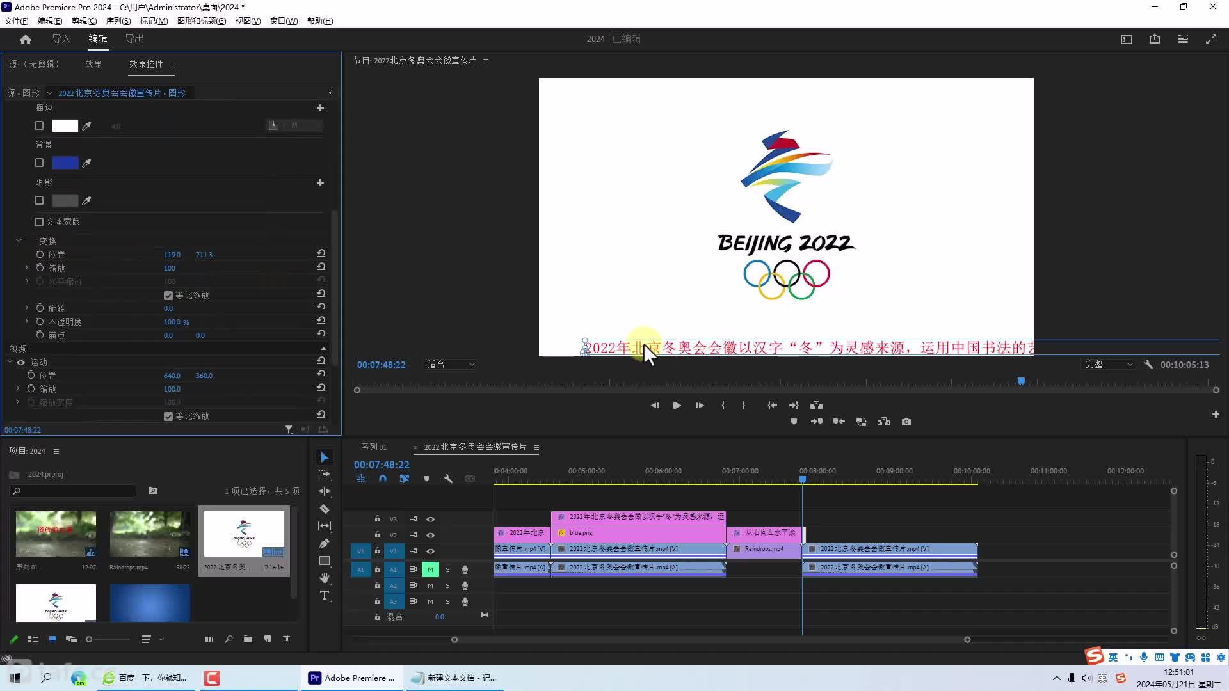Image resolution: width=1229 pixels, height=691 pixels.
Task: Open the Sequence menu (序列)
Action: point(118,20)
